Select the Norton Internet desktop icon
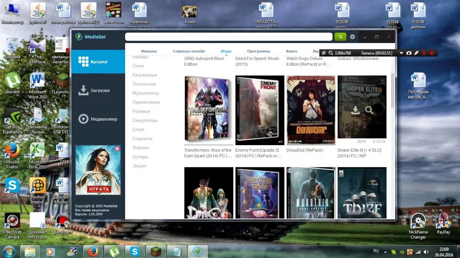 [x=38, y=191]
